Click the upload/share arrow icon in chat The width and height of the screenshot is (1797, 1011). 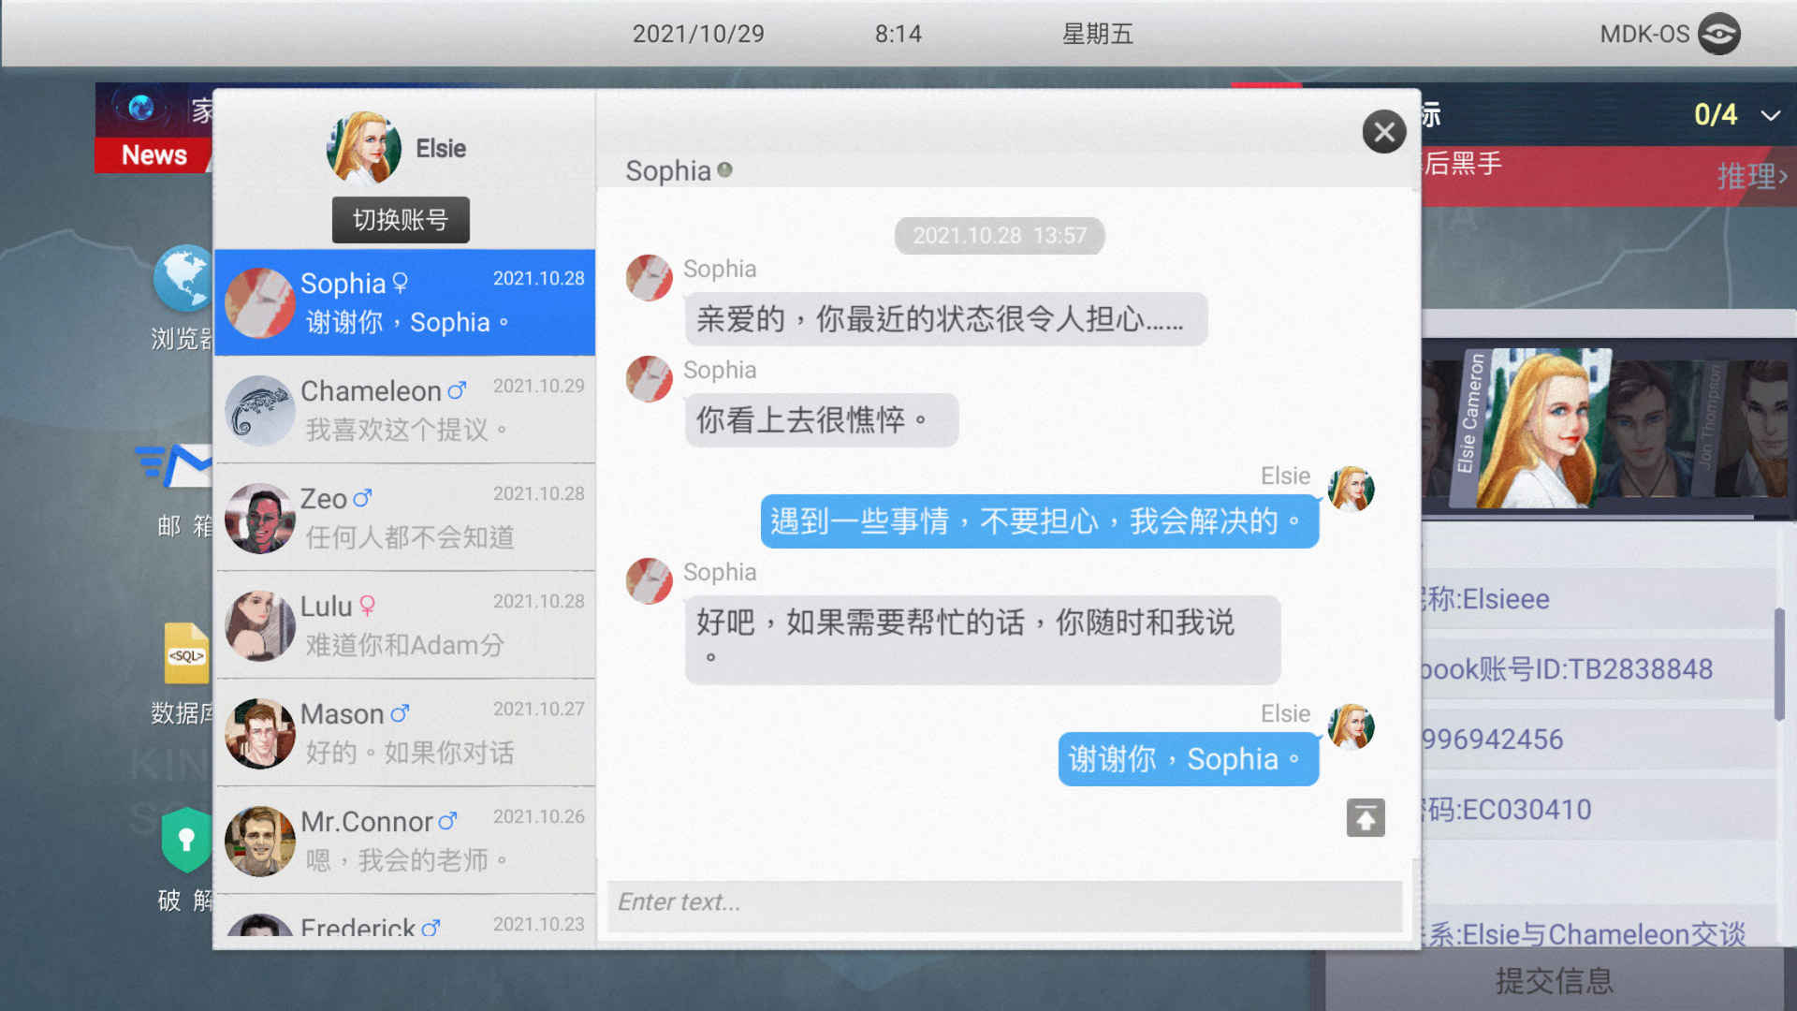1366,817
